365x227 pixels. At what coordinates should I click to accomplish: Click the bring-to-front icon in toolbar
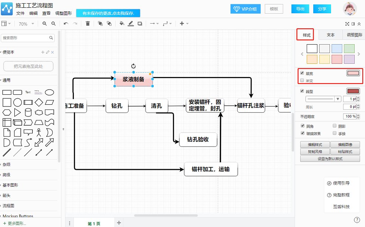[100, 24]
